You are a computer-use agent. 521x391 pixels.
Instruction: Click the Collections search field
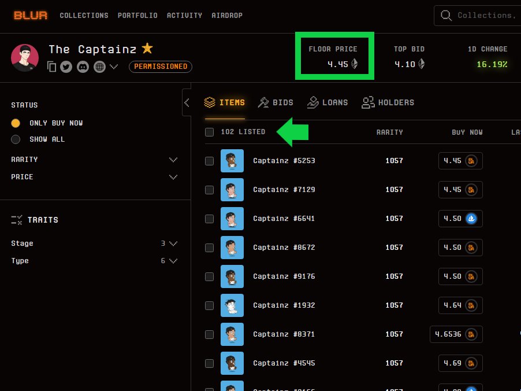(x=478, y=15)
